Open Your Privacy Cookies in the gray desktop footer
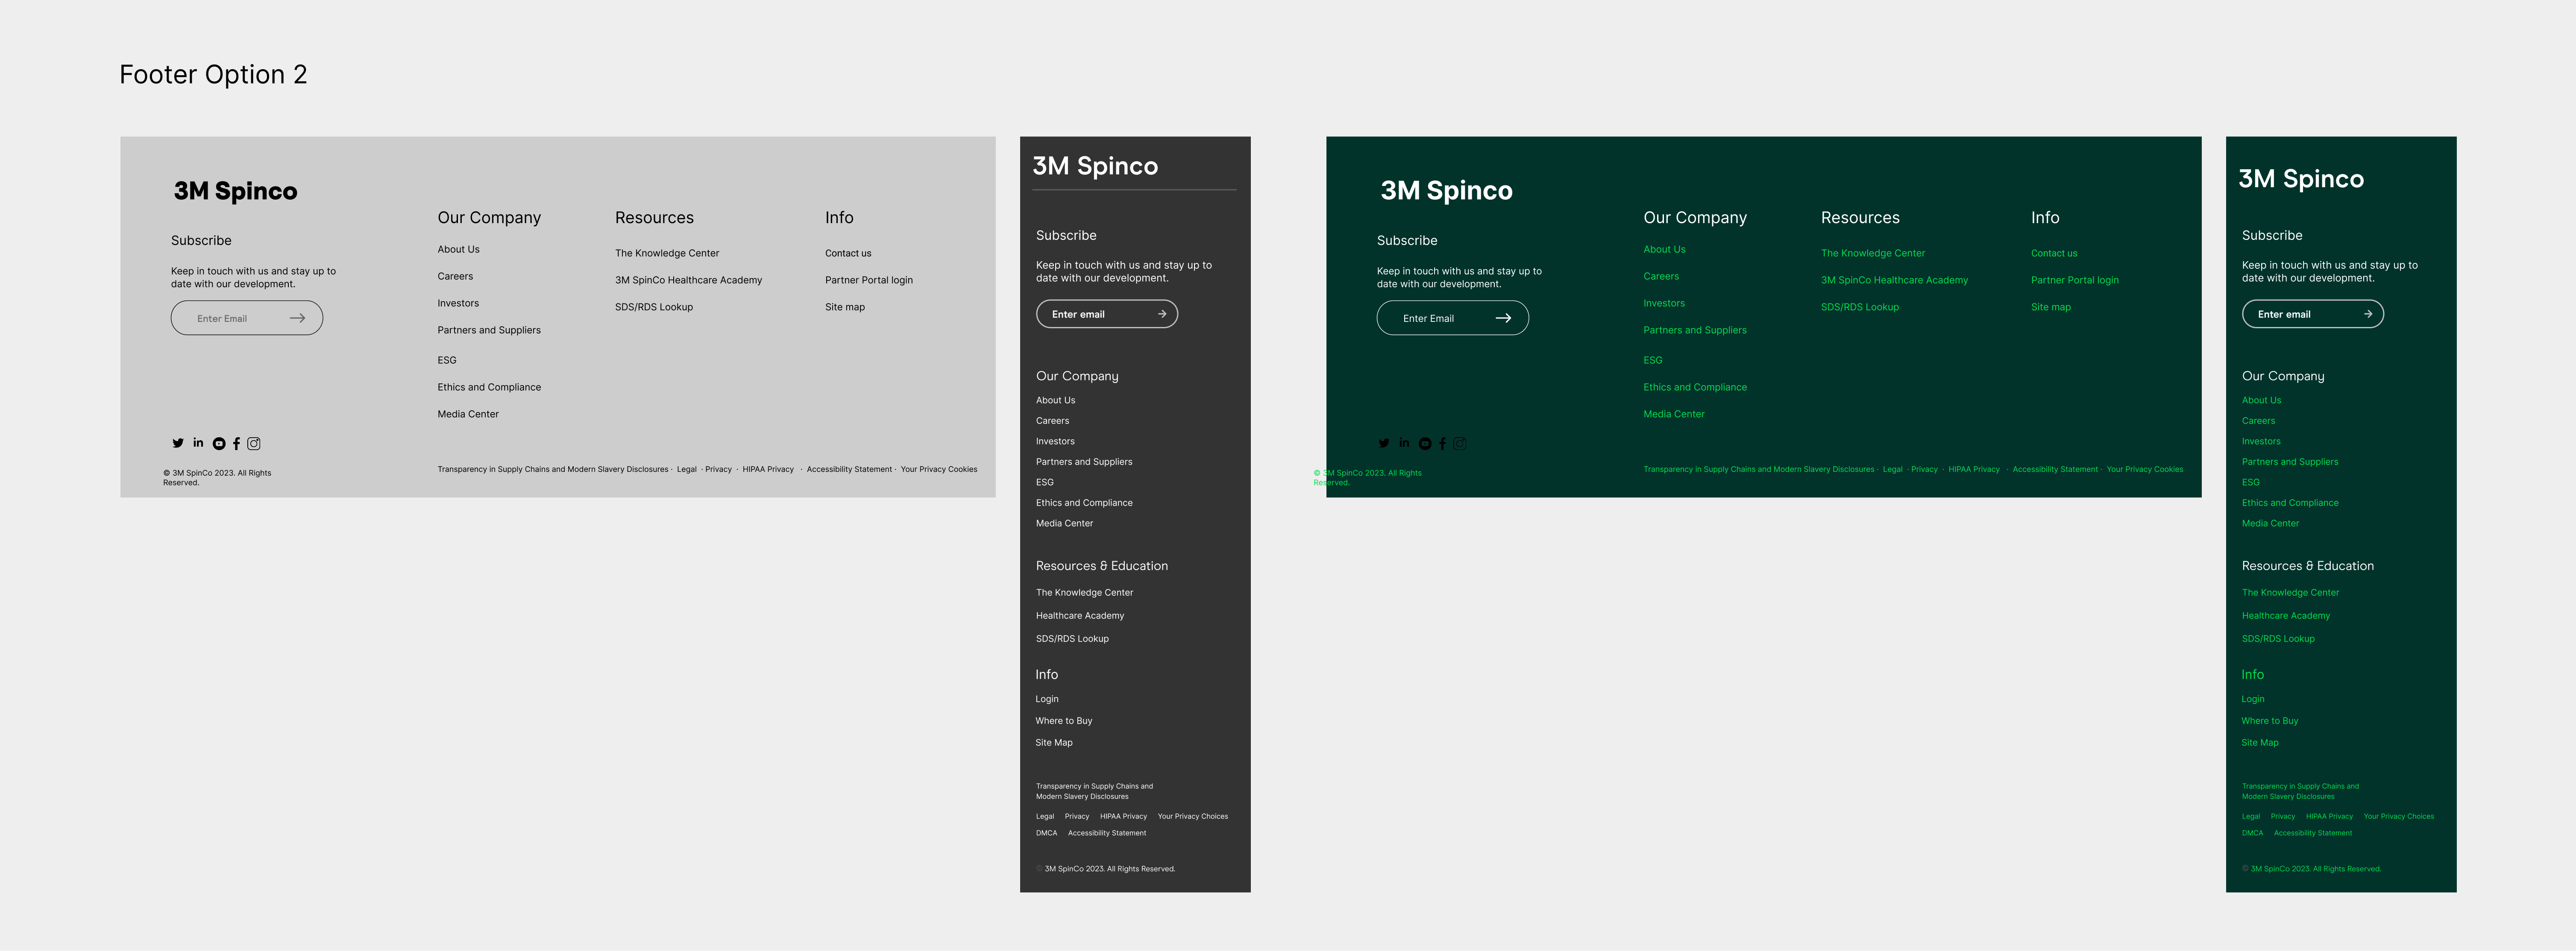This screenshot has width=2576, height=951. (x=939, y=469)
